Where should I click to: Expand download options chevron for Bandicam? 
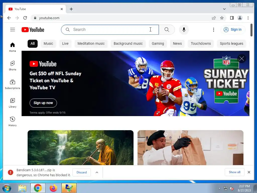pos(97,172)
